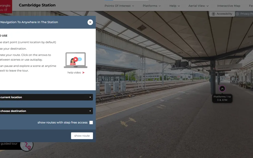Open the help video link
Image resolution: width=253 pixels, height=158 pixels.
point(76,73)
